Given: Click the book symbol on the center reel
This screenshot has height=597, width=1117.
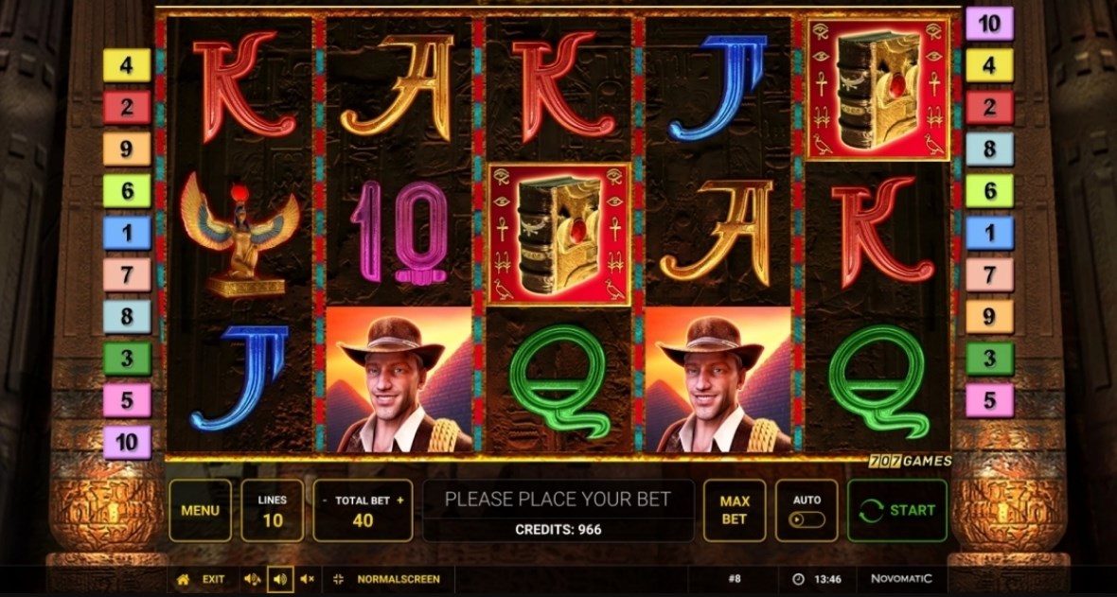Looking at the screenshot, I should (x=559, y=235).
